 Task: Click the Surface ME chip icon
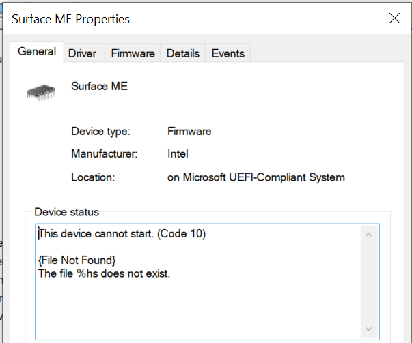(41, 93)
